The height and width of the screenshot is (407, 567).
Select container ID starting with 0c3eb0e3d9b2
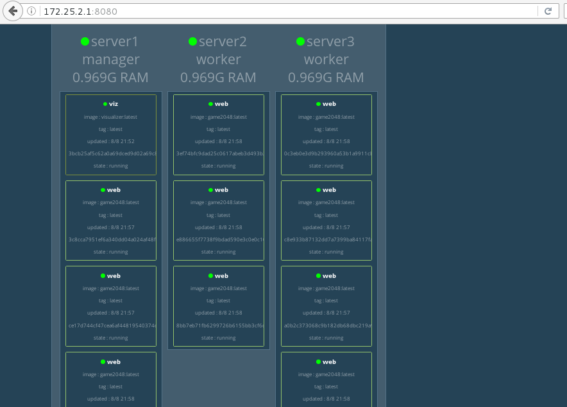tap(328, 153)
